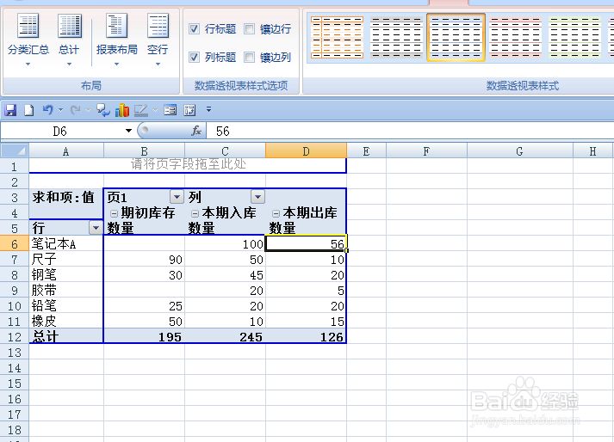
Task: Apply the red pivot table style
Action: pos(515,37)
